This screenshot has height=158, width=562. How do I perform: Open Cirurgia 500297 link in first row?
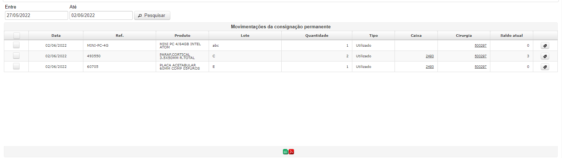pos(480,46)
